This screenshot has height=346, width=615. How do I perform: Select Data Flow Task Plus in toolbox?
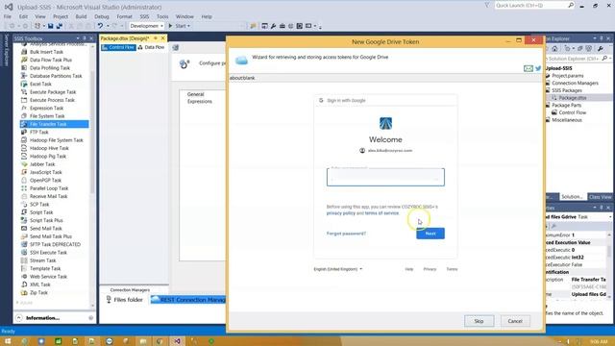51,60
